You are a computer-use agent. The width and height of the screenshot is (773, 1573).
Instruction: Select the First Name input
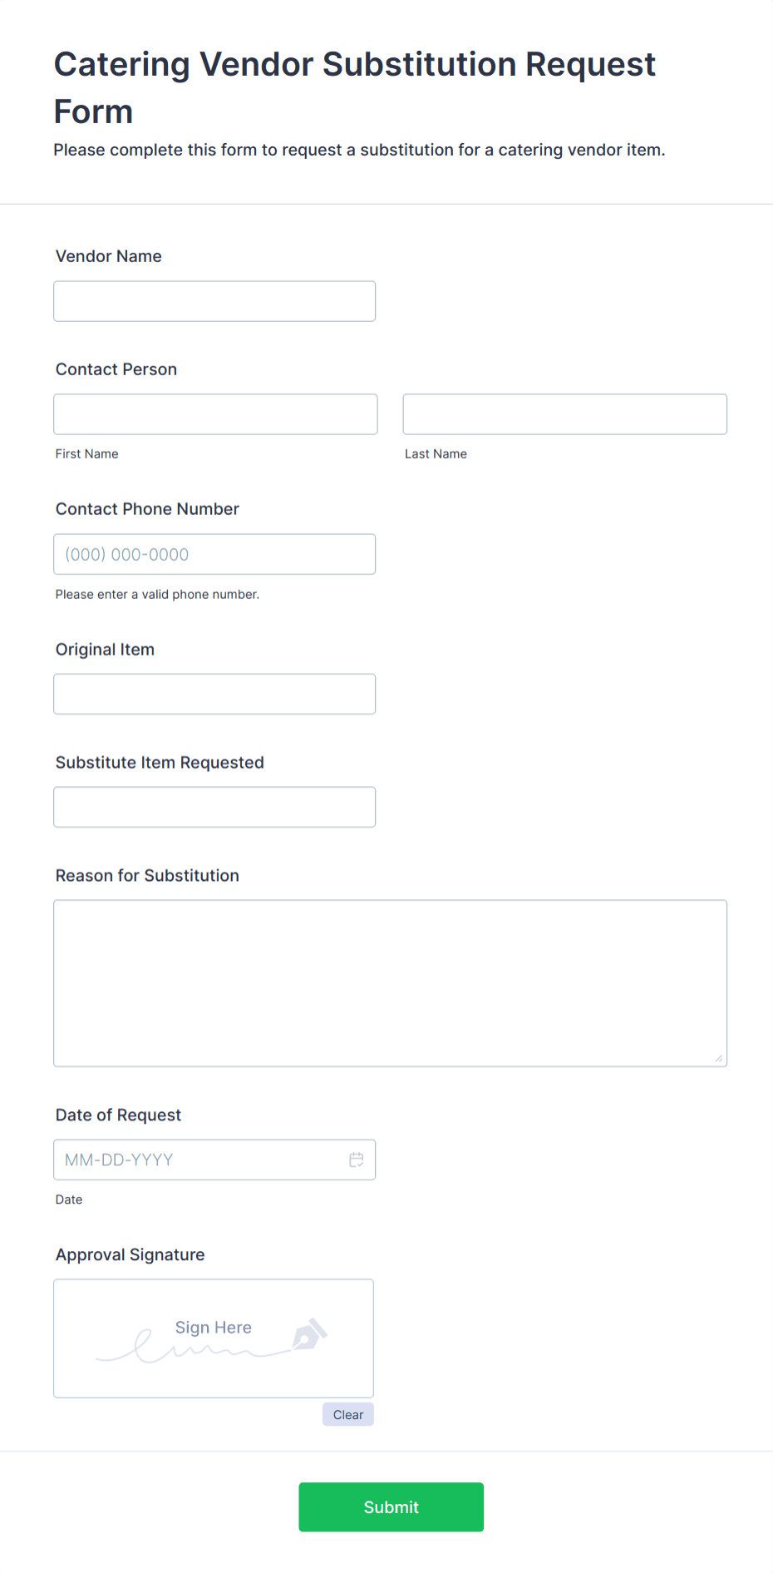[214, 413]
